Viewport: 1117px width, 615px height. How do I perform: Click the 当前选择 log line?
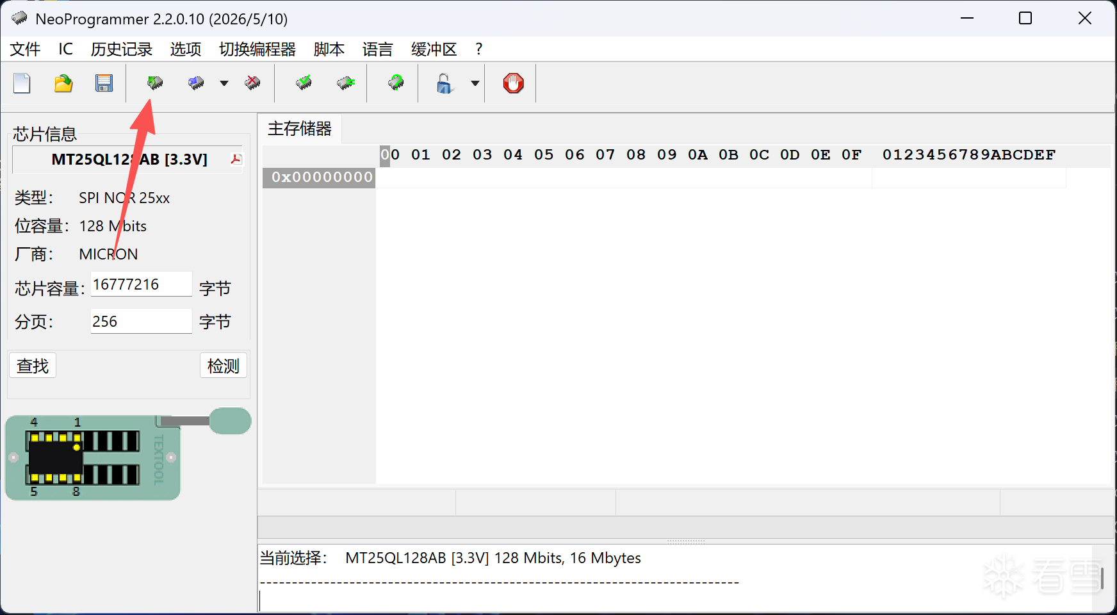[450, 558]
